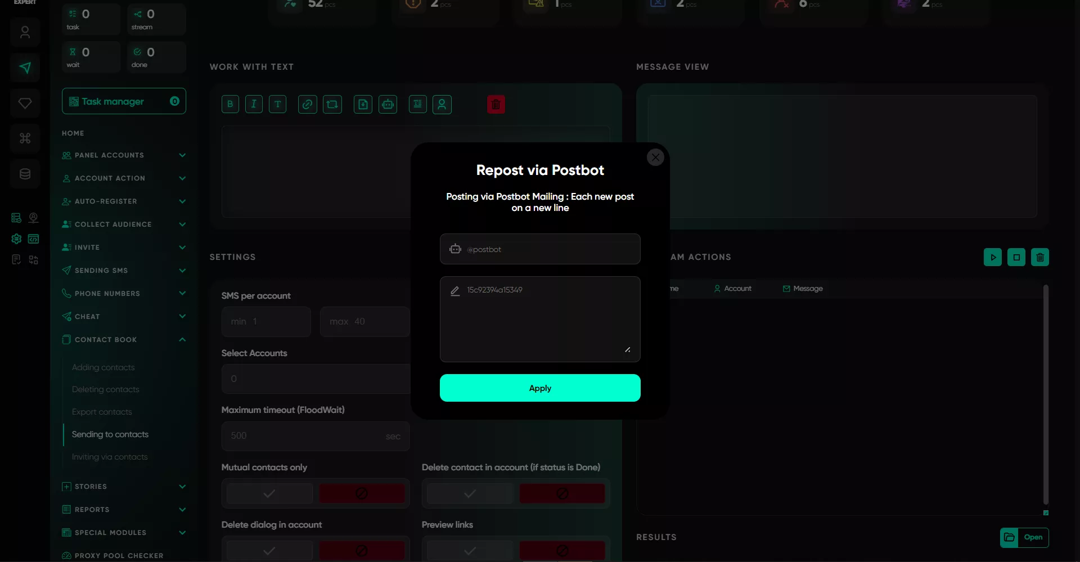Viewport: 1080px width, 562px height.
Task: Open Adding contacts submenu item
Action: (x=103, y=367)
